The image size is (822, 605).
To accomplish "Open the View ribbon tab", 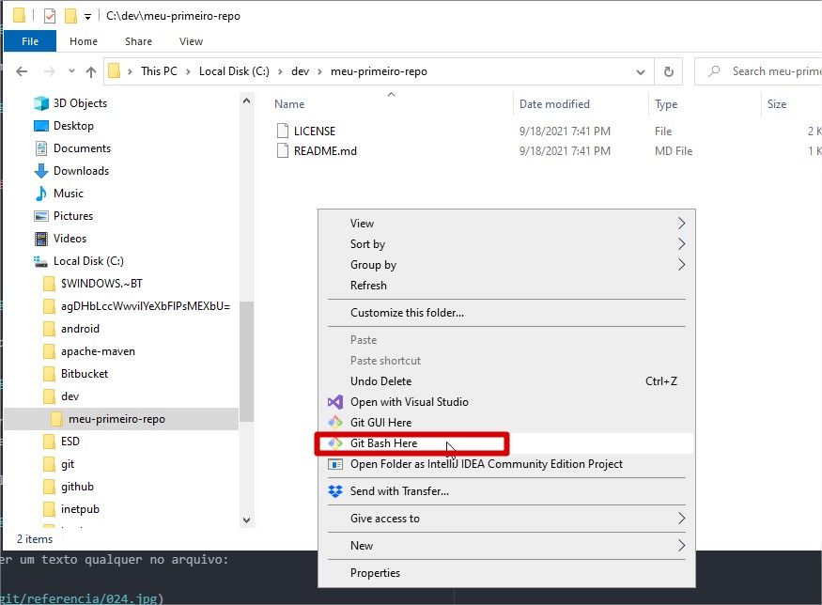I will click(x=191, y=41).
